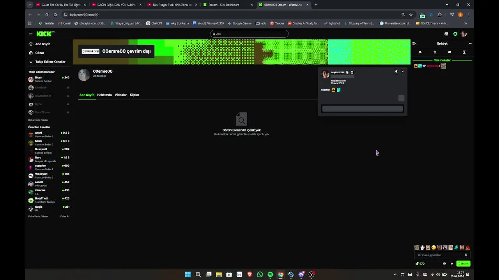Open the Google Gemini bookmark
The height and width of the screenshot is (280, 499).
(x=240, y=23)
